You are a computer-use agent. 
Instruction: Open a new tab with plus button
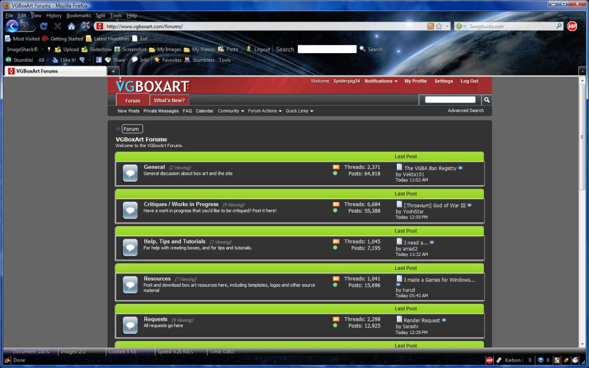(x=113, y=71)
